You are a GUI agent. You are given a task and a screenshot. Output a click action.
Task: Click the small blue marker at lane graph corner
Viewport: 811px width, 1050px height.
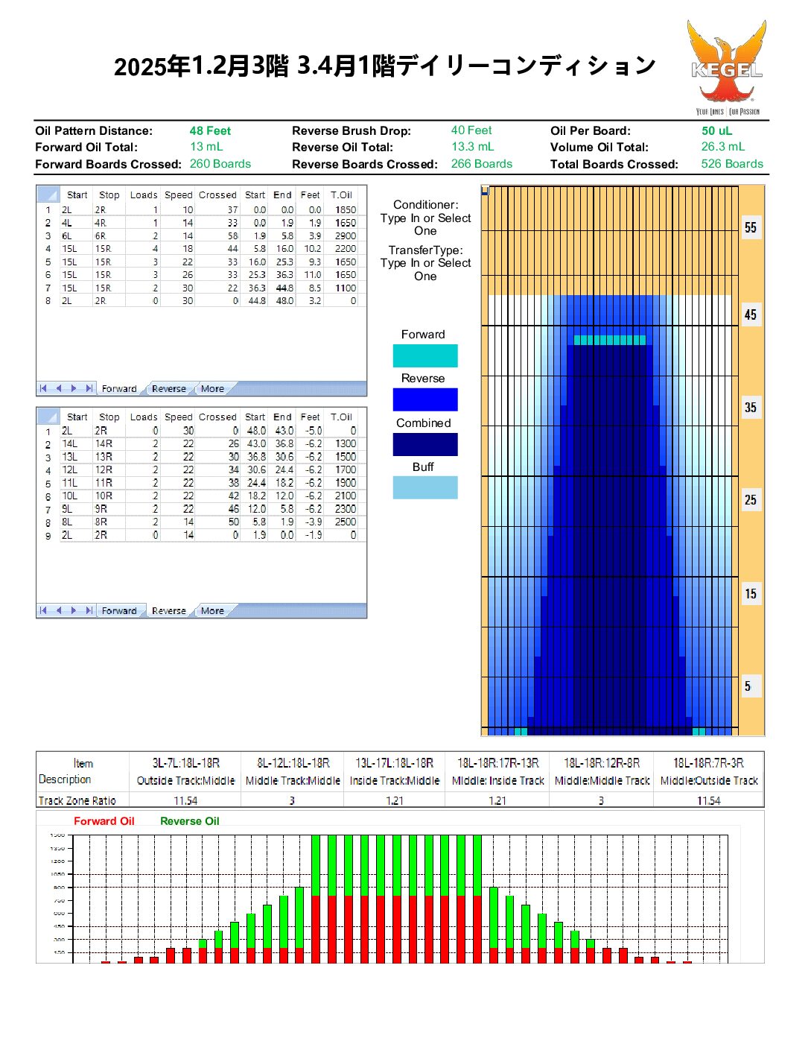[485, 191]
